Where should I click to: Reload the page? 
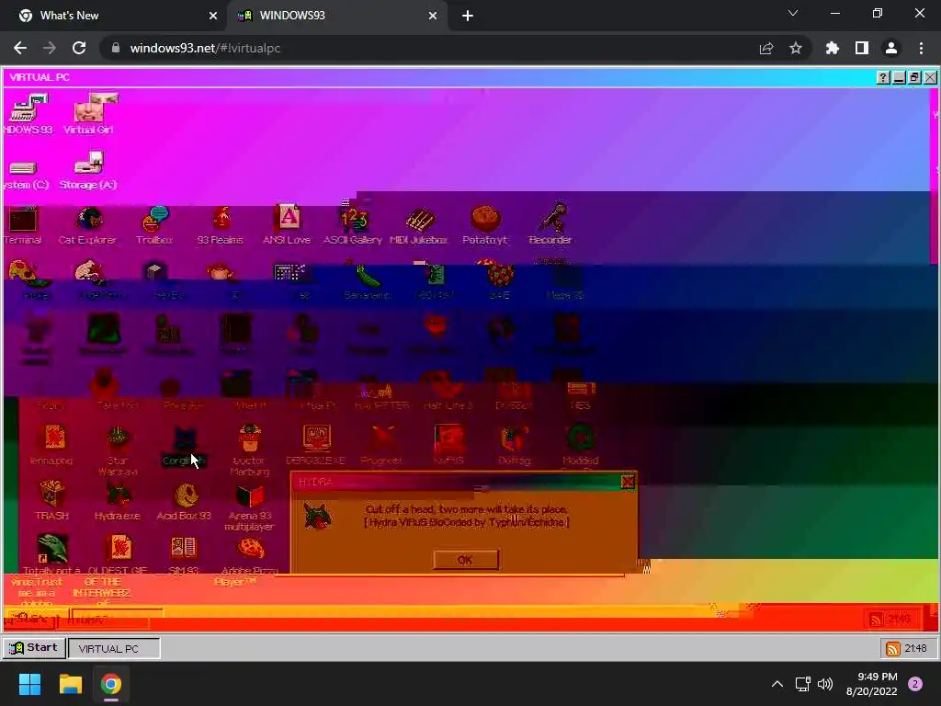(79, 48)
